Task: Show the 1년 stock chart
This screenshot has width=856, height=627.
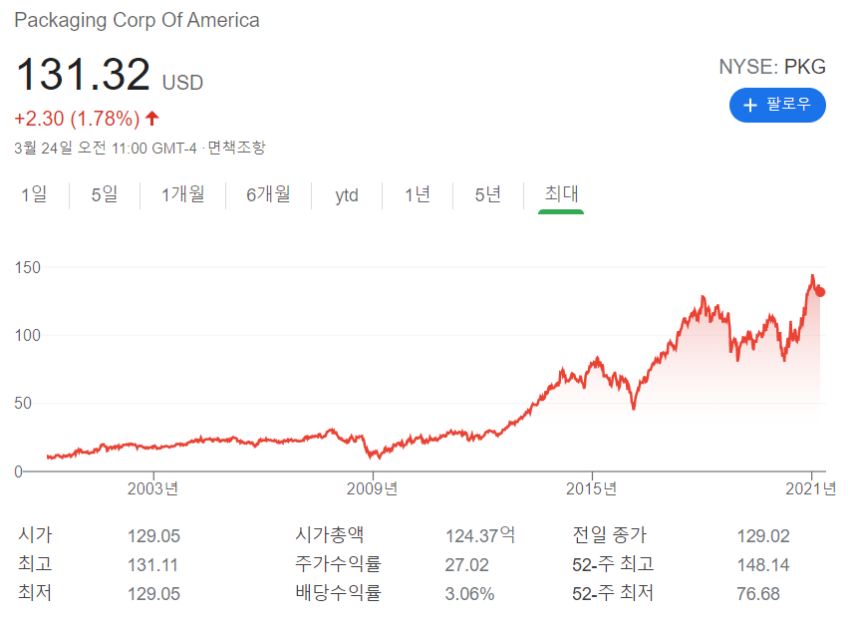Action: tap(417, 195)
